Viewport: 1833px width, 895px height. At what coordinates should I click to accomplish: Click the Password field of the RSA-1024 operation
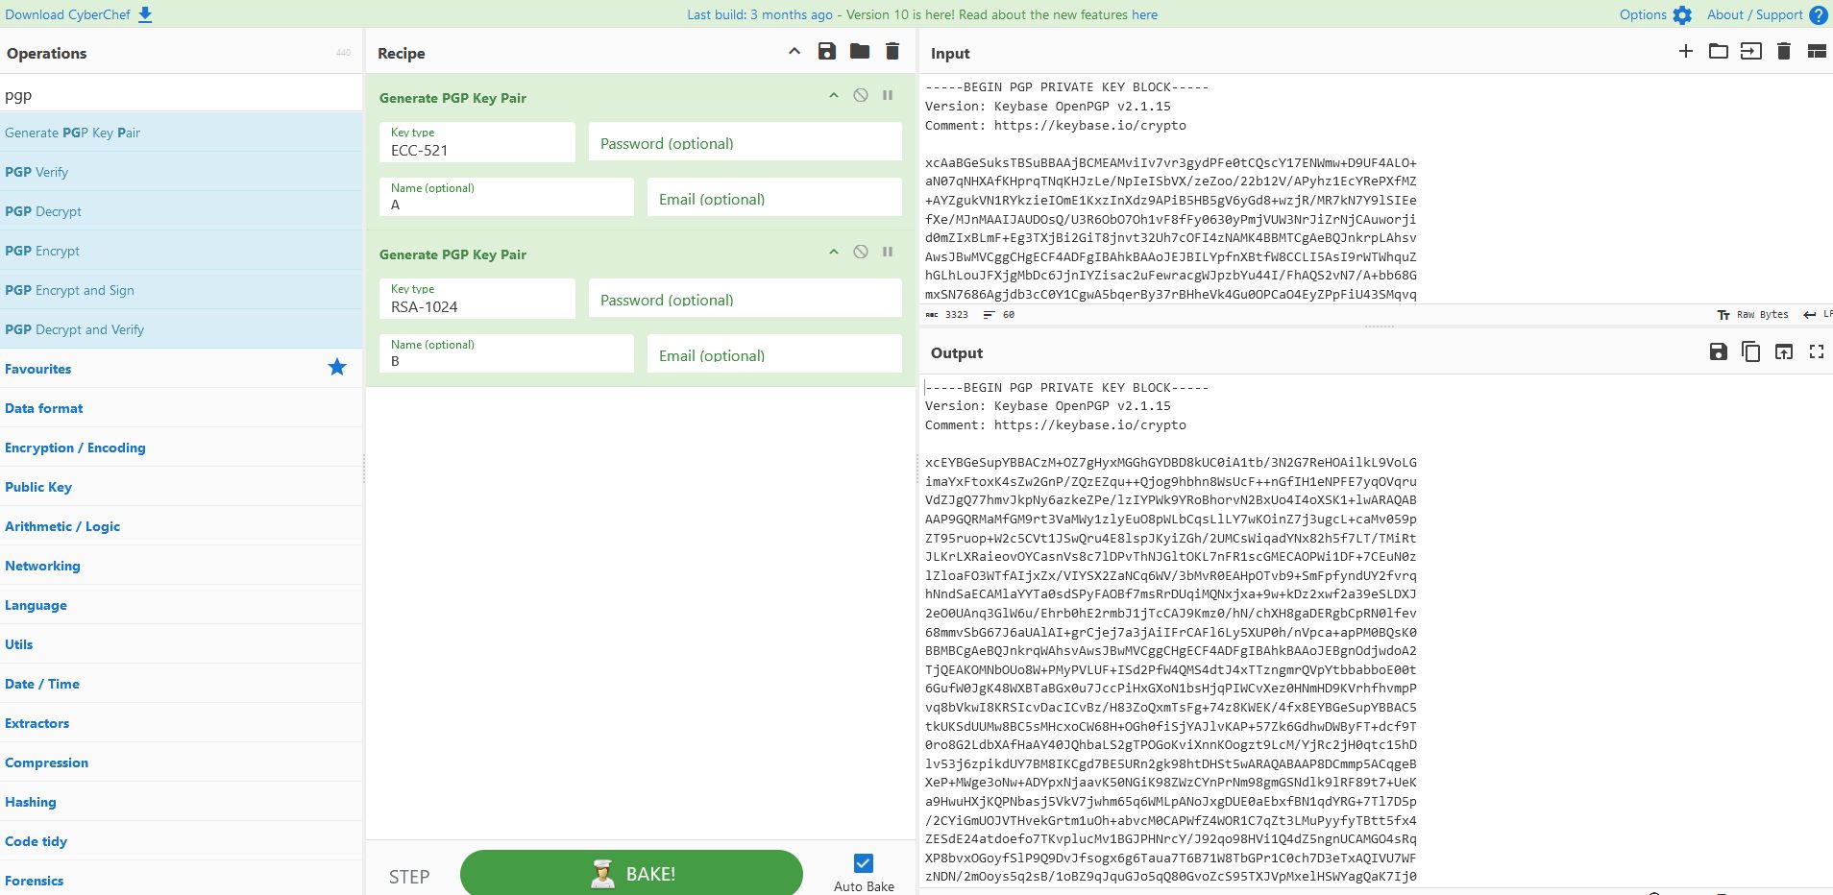pos(745,299)
